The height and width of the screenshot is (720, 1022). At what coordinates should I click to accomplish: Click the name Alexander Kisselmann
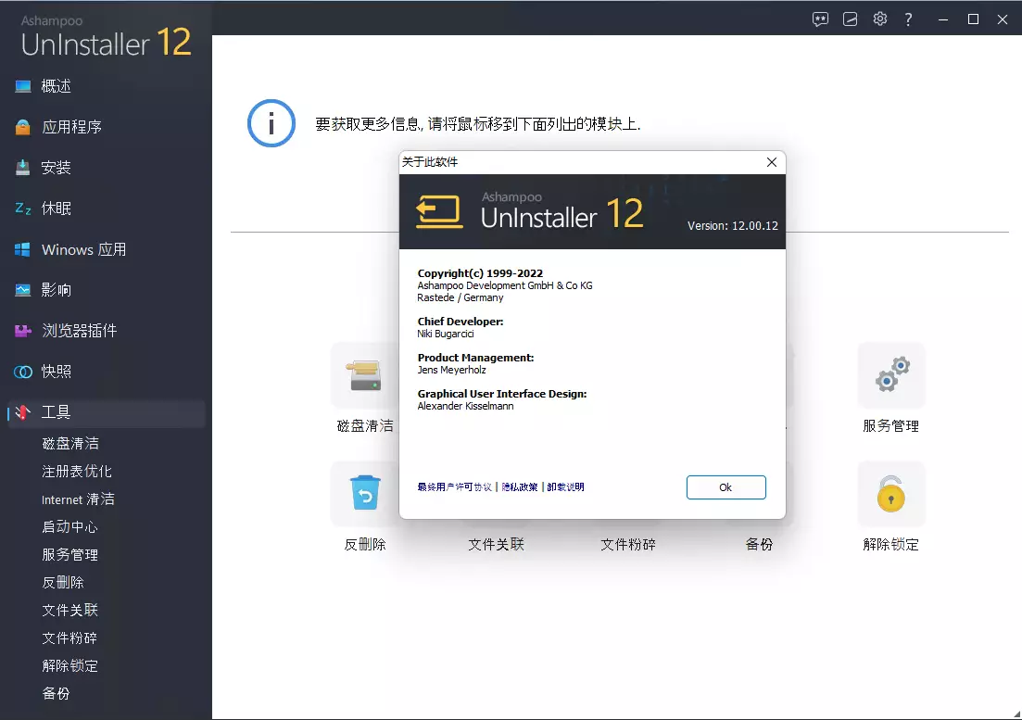coord(465,406)
